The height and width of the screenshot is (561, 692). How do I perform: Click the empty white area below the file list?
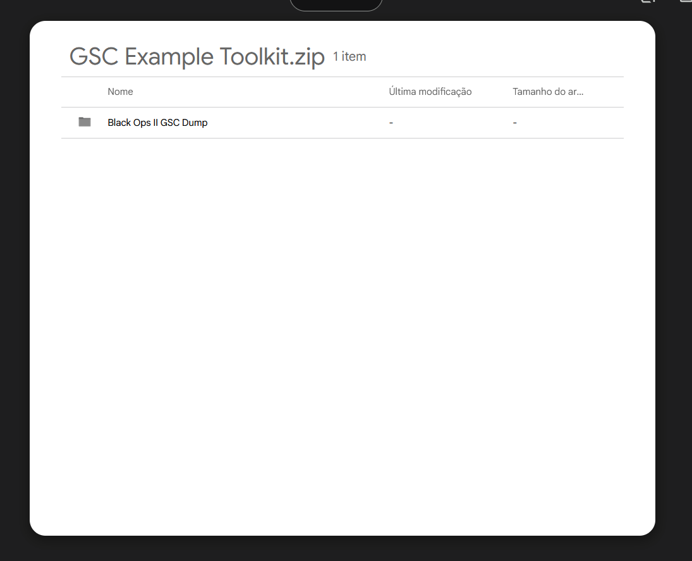[x=341, y=329]
